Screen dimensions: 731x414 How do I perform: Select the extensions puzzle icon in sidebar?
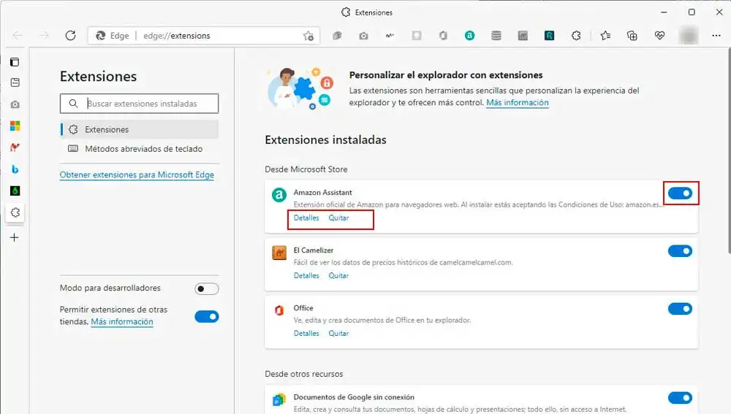tap(15, 212)
